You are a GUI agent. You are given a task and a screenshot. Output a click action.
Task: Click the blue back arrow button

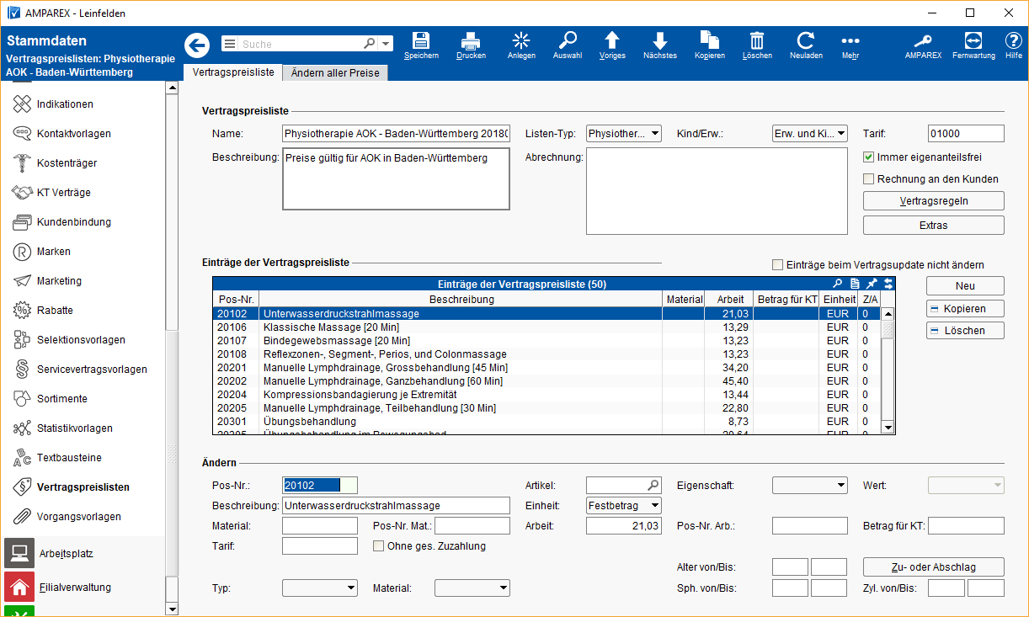197,45
